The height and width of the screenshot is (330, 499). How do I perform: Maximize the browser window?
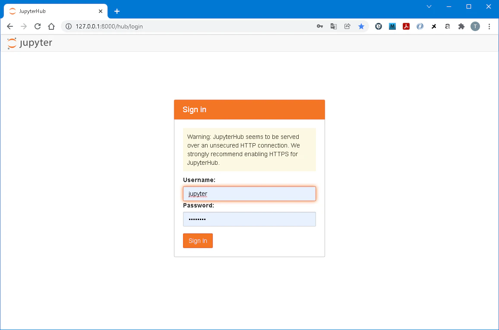pos(468,6)
